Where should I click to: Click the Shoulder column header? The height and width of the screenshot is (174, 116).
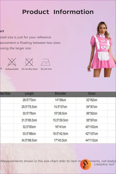61,93
